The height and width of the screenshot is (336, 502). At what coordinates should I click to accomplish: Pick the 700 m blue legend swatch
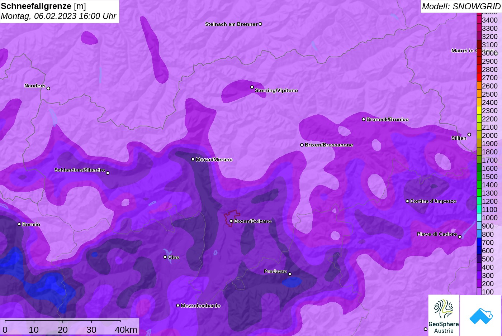(x=479, y=242)
